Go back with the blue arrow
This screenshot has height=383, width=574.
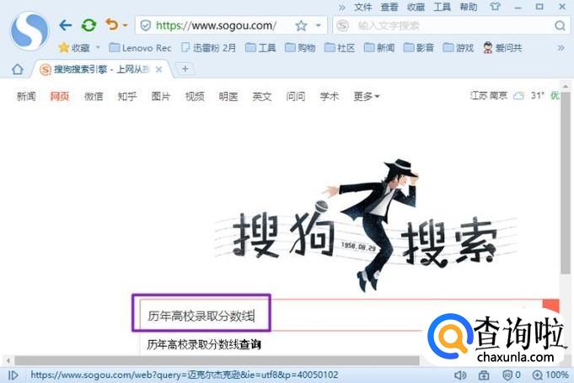click(x=65, y=25)
